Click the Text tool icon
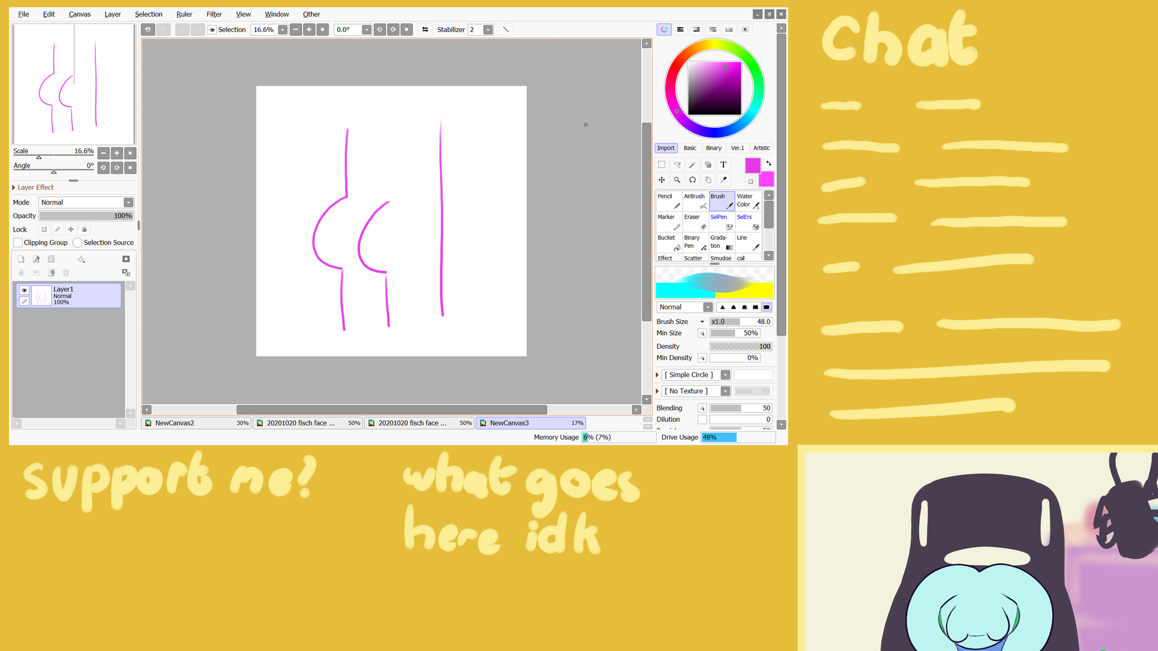This screenshot has height=651, width=1158. [x=723, y=165]
